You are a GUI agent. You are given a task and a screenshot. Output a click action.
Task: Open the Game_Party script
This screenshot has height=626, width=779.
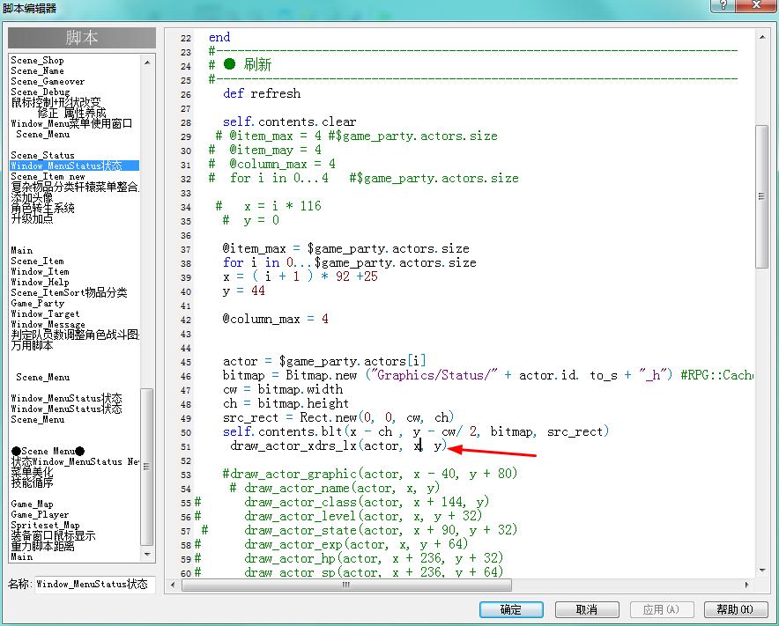pos(37,303)
